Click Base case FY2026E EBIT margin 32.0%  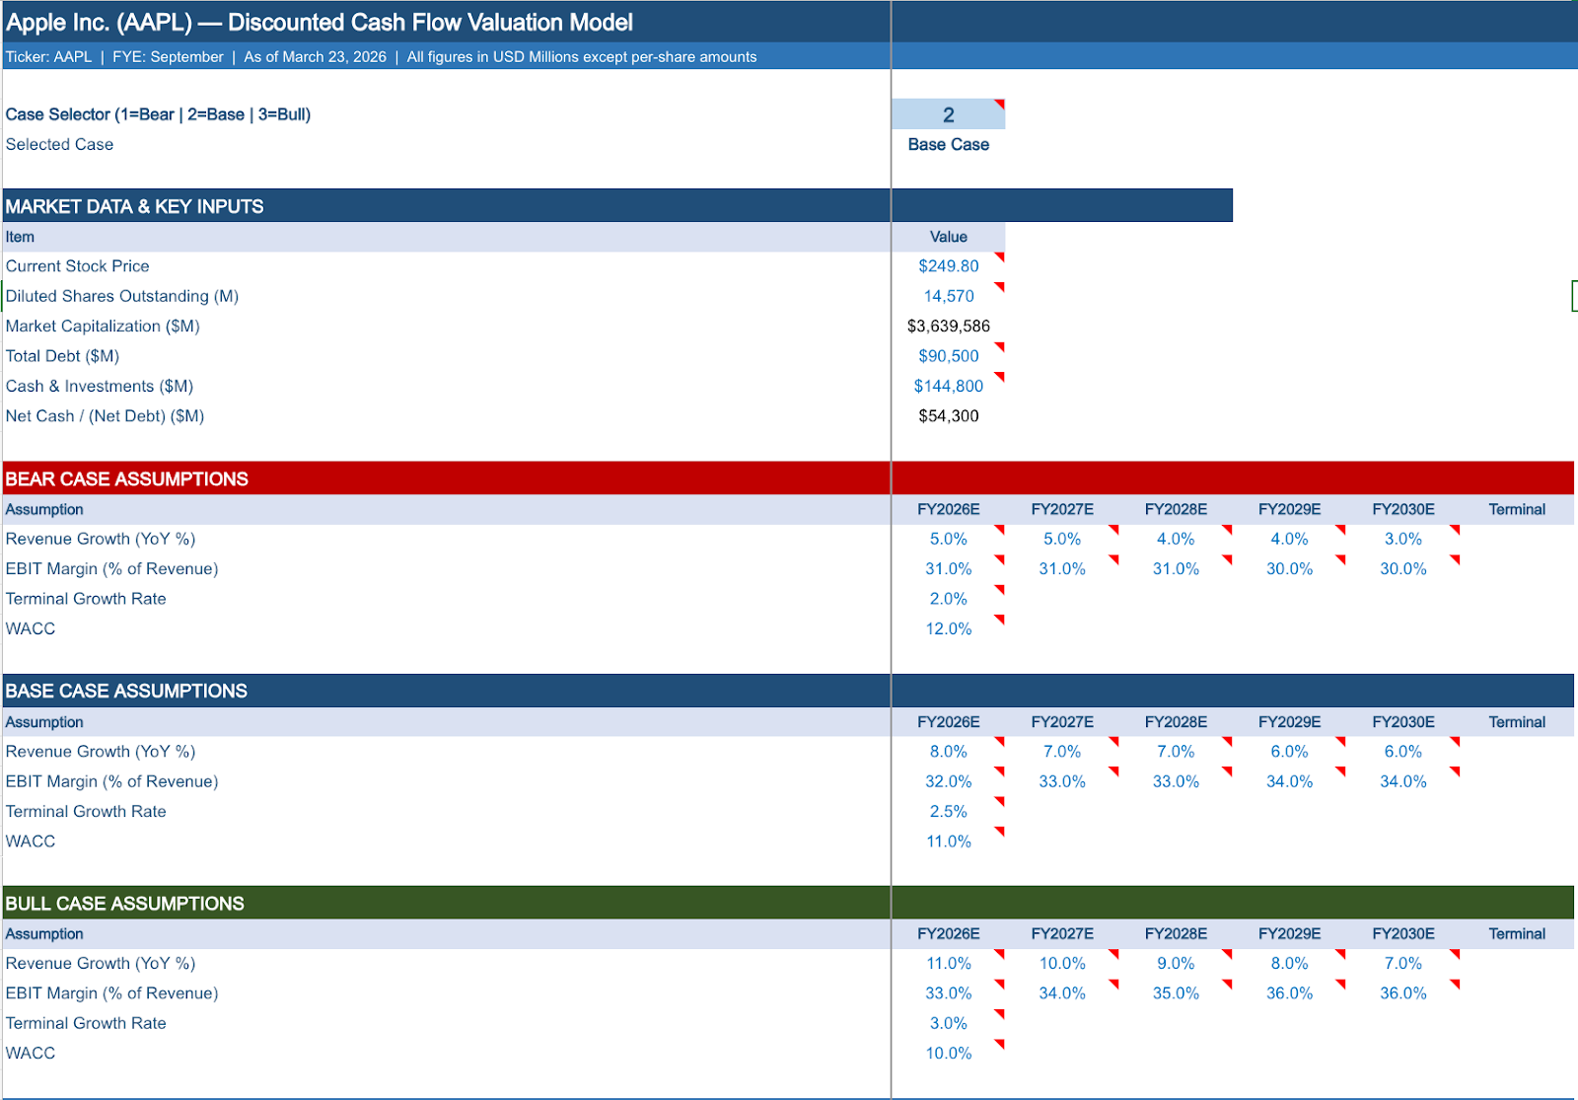[948, 781]
